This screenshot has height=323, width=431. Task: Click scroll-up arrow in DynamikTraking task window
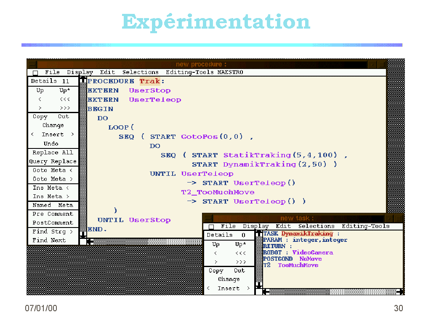pos(259,233)
